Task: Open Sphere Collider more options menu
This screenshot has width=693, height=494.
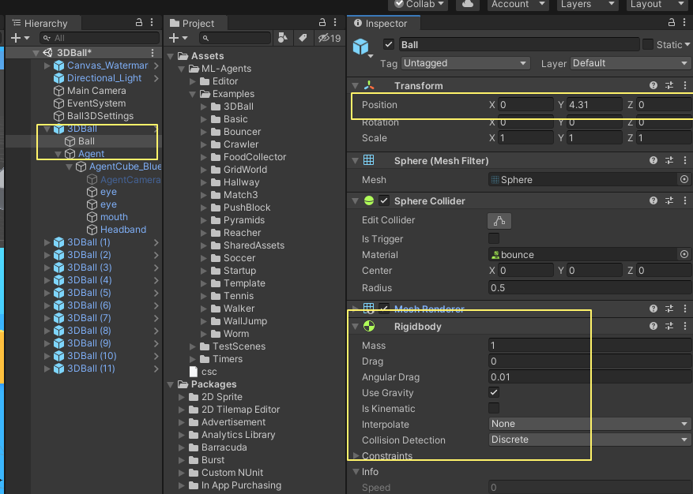Action: 685,200
